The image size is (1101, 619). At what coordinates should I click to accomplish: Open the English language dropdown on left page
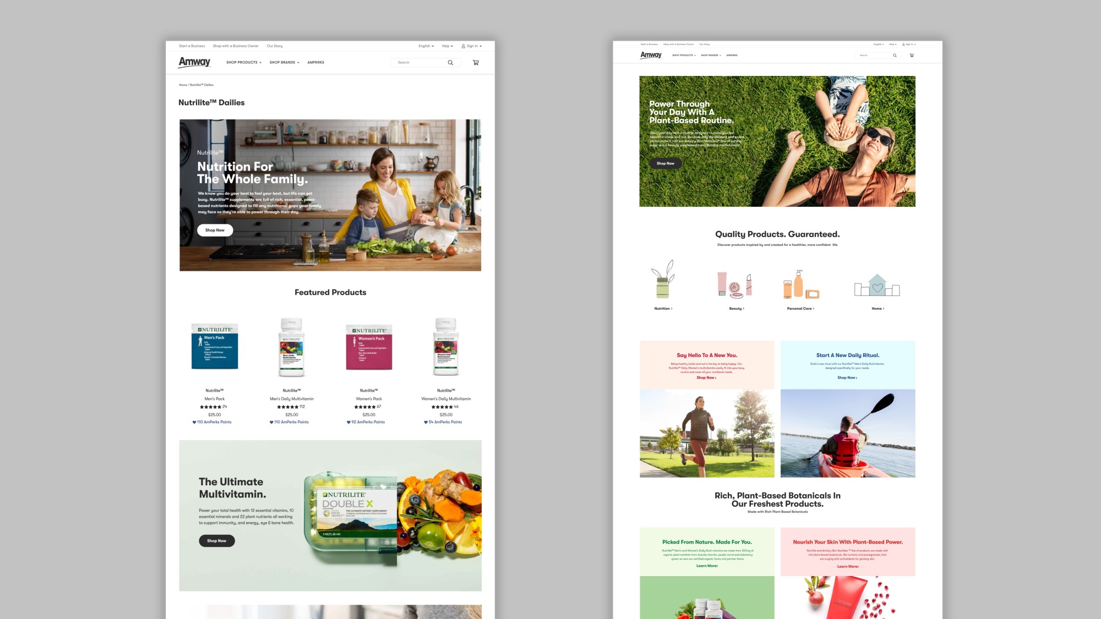tap(426, 46)
